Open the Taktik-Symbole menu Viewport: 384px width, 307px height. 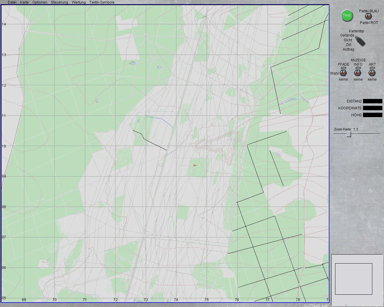point(102,2)
